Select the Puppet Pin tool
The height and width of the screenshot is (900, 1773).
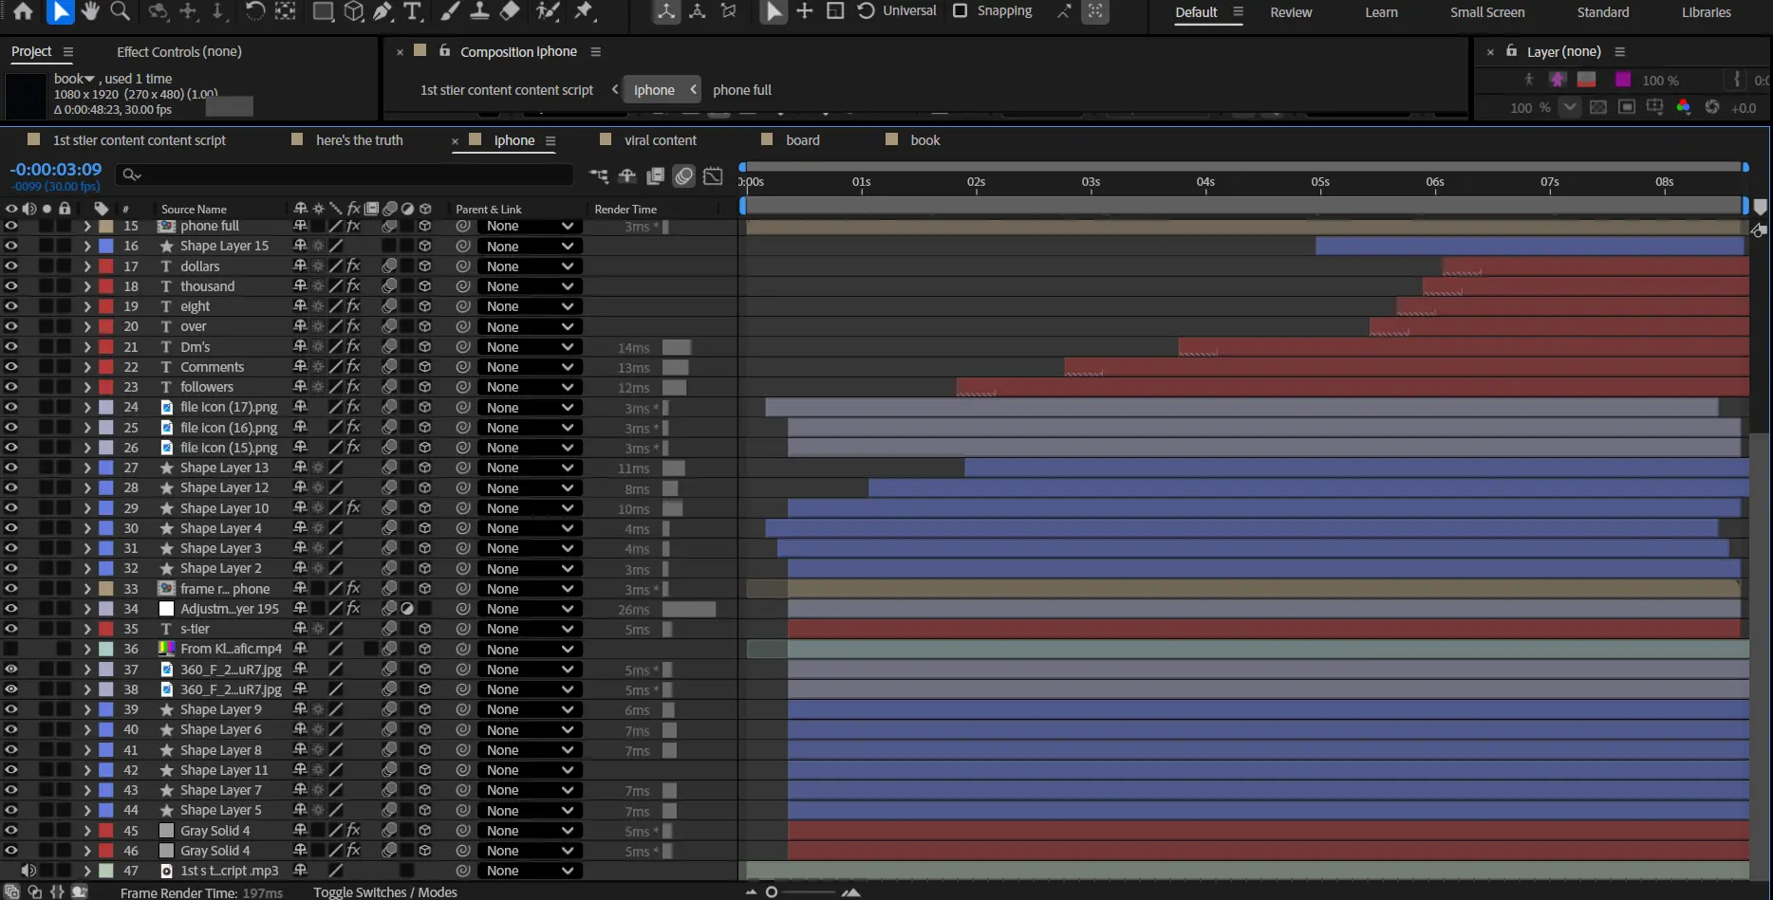click(x=584, y=11)
